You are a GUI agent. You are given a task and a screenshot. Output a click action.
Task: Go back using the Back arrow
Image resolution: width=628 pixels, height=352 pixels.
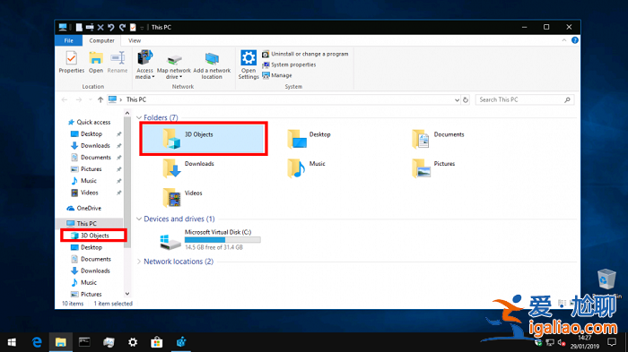point(65,99)
